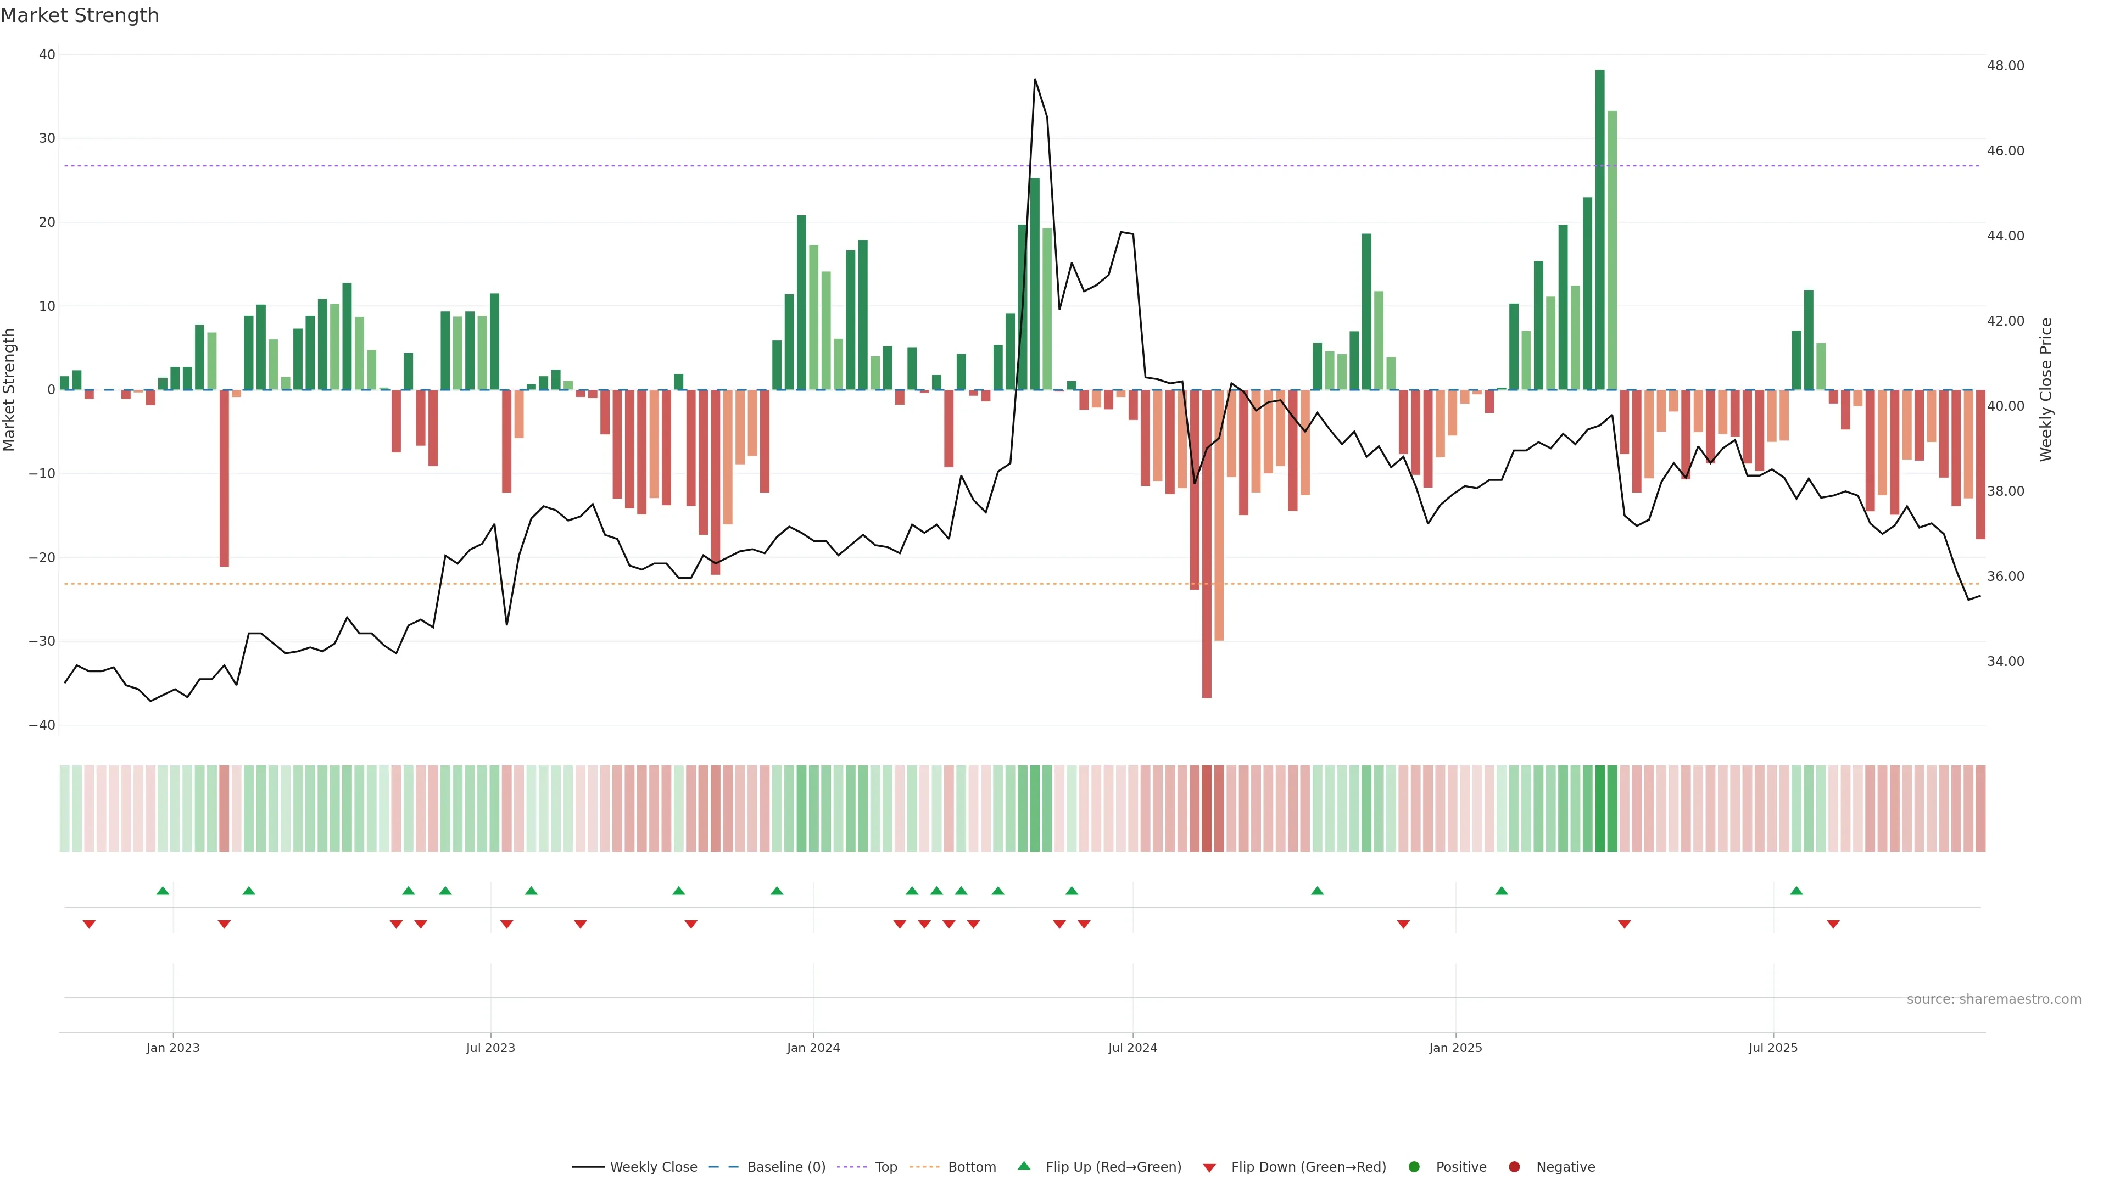Viewport: 2109px width, 1186px height.
Task: Click the rightmost green flip-up triangle marker
Action: click(x=1796, y=891)
